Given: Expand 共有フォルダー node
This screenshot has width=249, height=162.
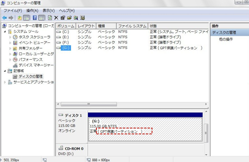Looking at the screenshot, I should pos(10,49).
